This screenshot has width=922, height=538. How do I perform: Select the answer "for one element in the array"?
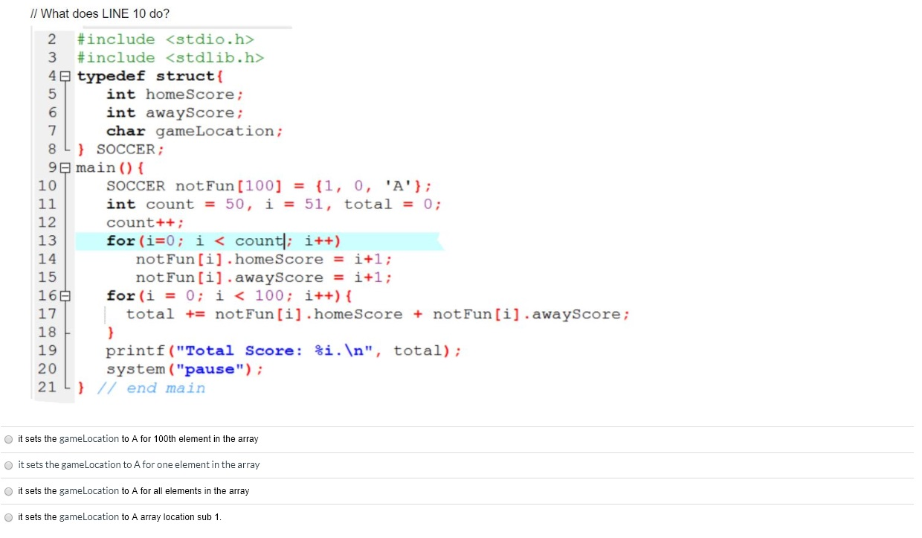point(8,465)
